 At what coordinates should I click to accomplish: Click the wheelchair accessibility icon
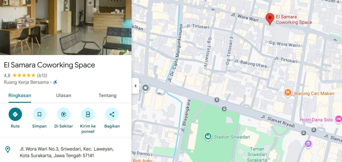(x=55, y=82)
